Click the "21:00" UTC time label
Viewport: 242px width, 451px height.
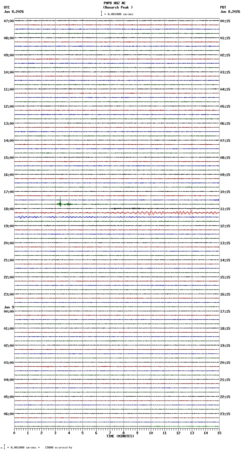(9, 260)
